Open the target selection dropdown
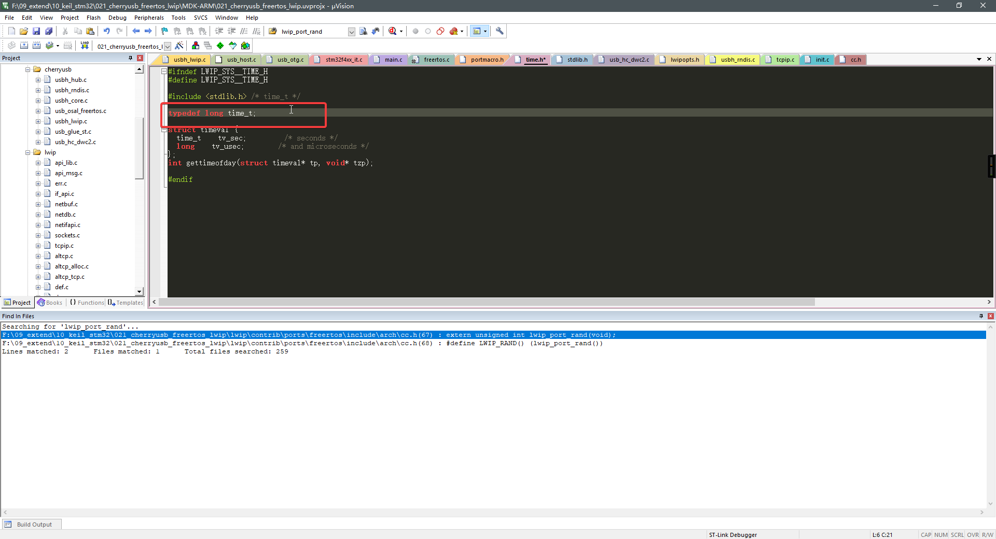Viewport: 996px width, 539px height. coord(167,46)
